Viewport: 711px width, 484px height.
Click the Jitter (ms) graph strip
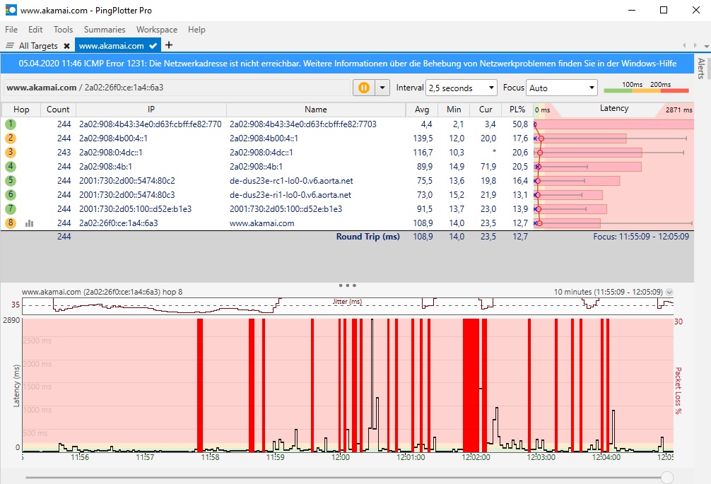coord(347,307)
